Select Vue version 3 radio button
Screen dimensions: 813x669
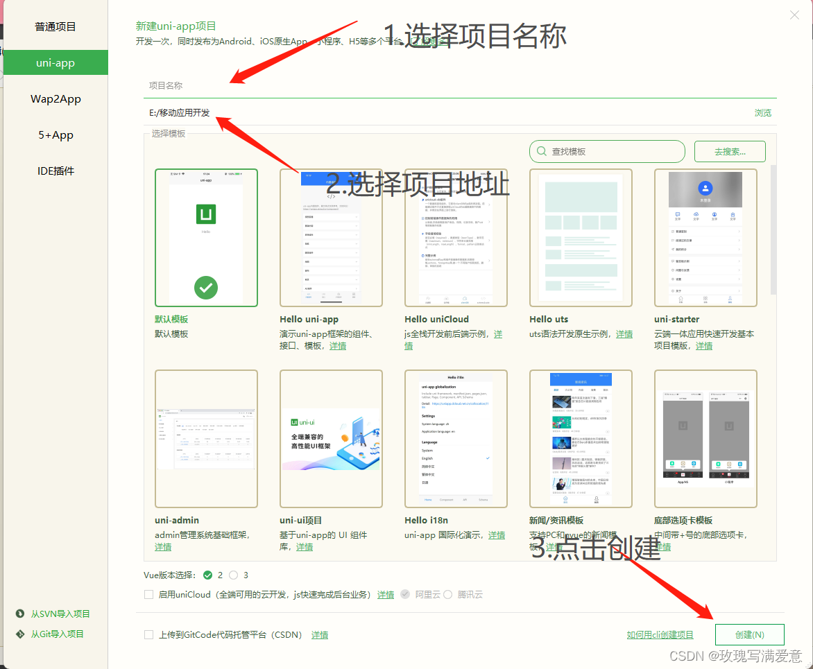pos(233,575)
